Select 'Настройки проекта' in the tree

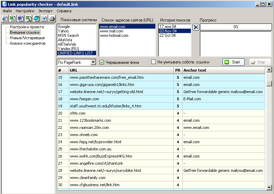(27, 27)
